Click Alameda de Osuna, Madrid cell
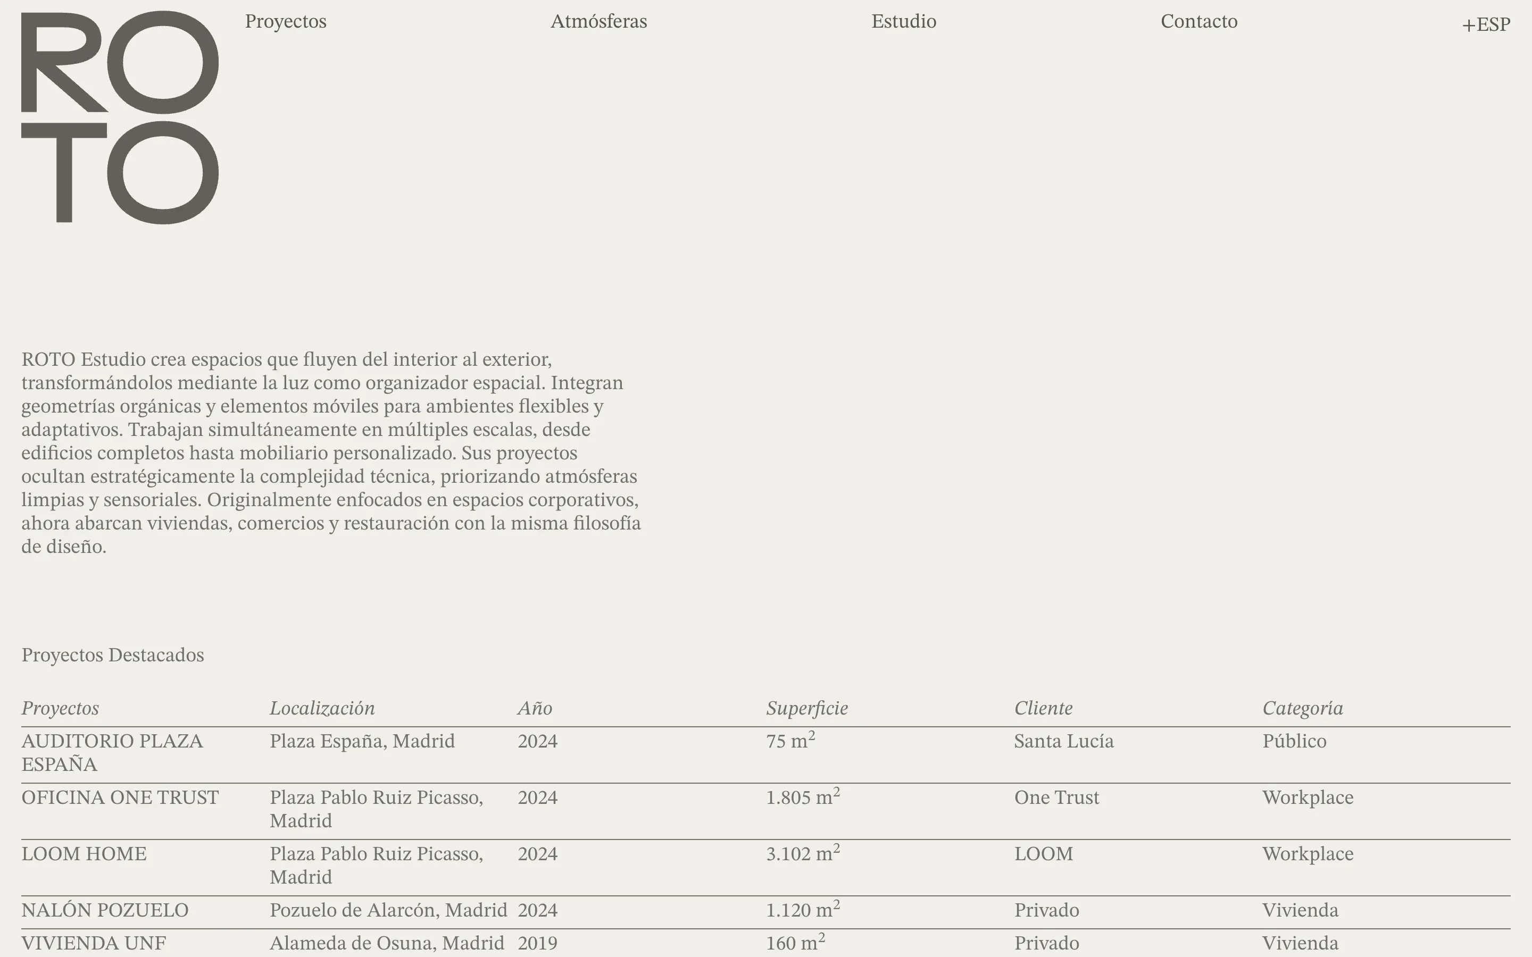 coord(387,943)
